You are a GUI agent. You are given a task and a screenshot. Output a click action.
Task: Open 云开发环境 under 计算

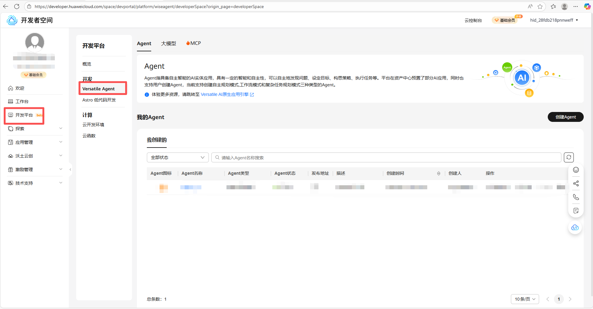pos(93,125)
